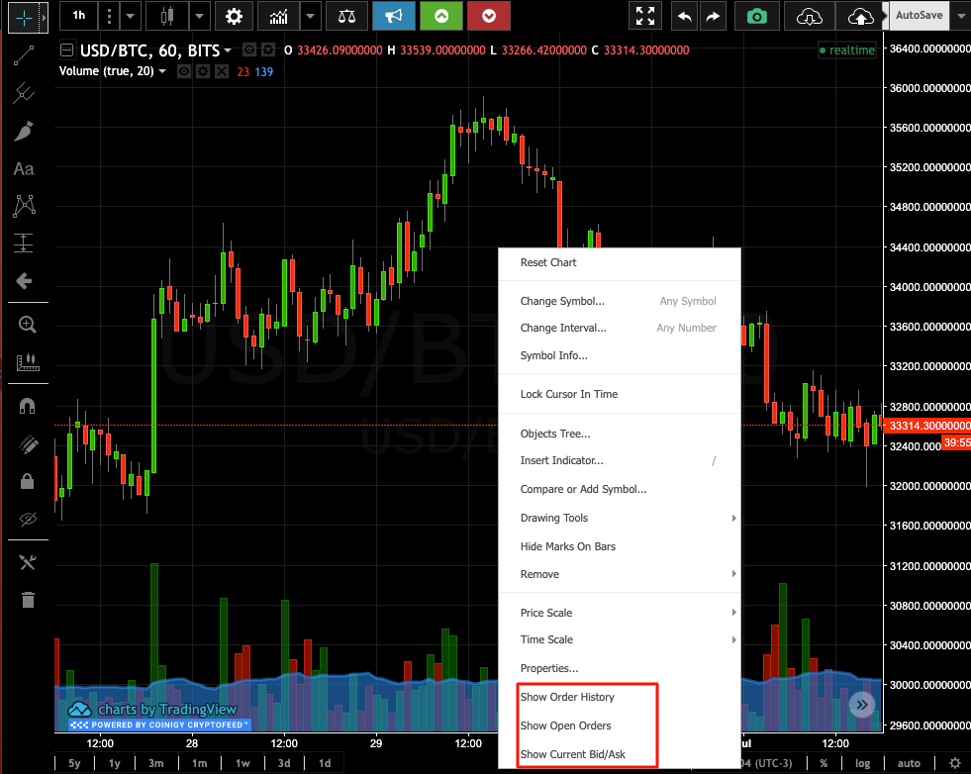The image size is (971, 774).
Task: Choose Change Symbol... menu entry
Action: tap(620, 301)
